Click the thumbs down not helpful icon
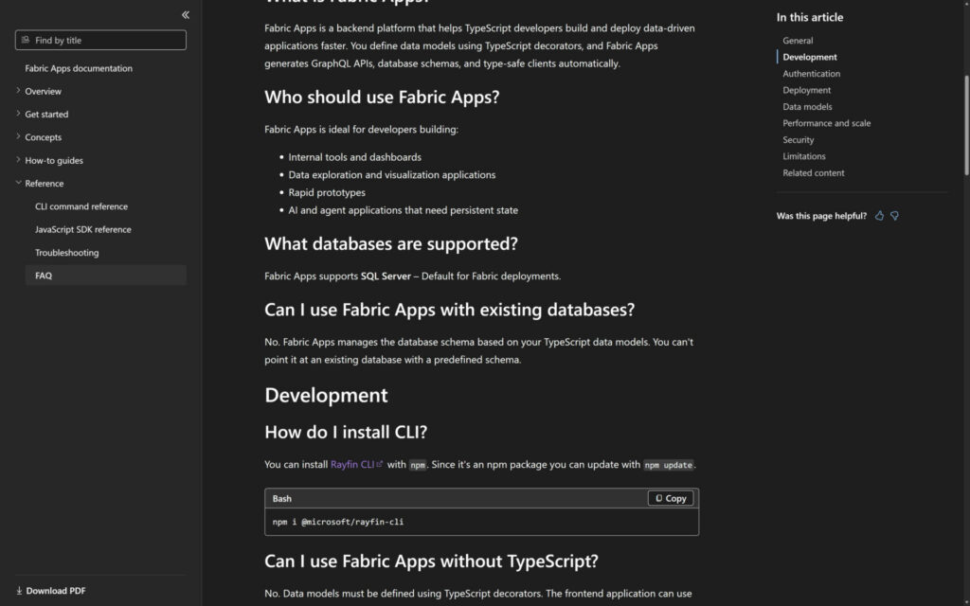The height and width of the screenshot is (606, 970). coord(894,216)
